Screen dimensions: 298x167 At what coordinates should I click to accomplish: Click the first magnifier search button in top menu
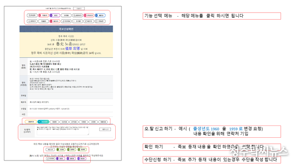[32, 15]
